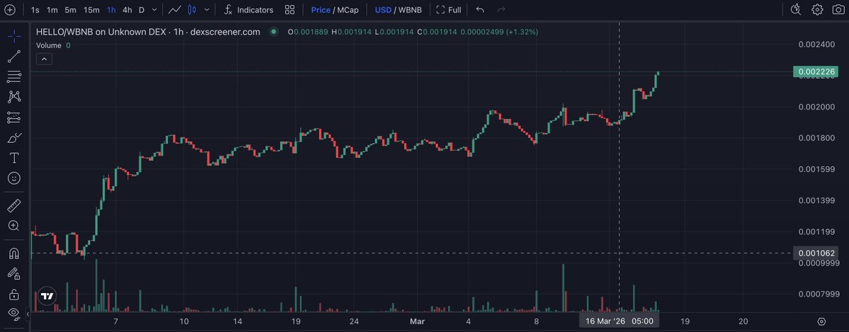This screenshot has width=849, height=332.
Task: Open time axis settings gear
Action: [x=821, y=321]
